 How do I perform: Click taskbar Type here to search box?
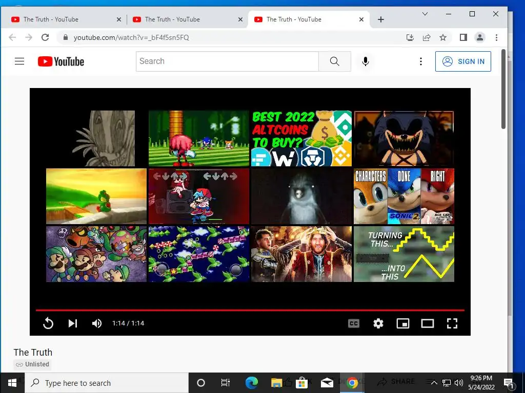(107, 383)
